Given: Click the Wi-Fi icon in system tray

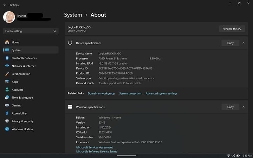Looking at the screenshot, I should [228, 155].
